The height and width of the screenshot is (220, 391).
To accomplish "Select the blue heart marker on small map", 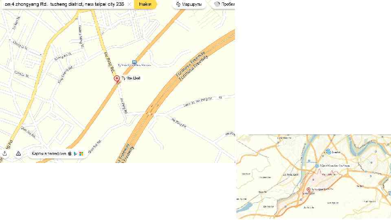I will [x=317, y=166].
